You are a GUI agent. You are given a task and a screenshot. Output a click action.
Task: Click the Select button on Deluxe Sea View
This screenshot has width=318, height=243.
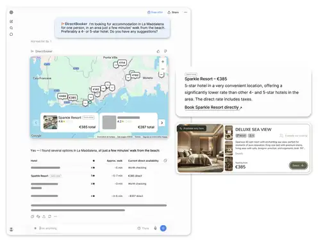point(298,166)
